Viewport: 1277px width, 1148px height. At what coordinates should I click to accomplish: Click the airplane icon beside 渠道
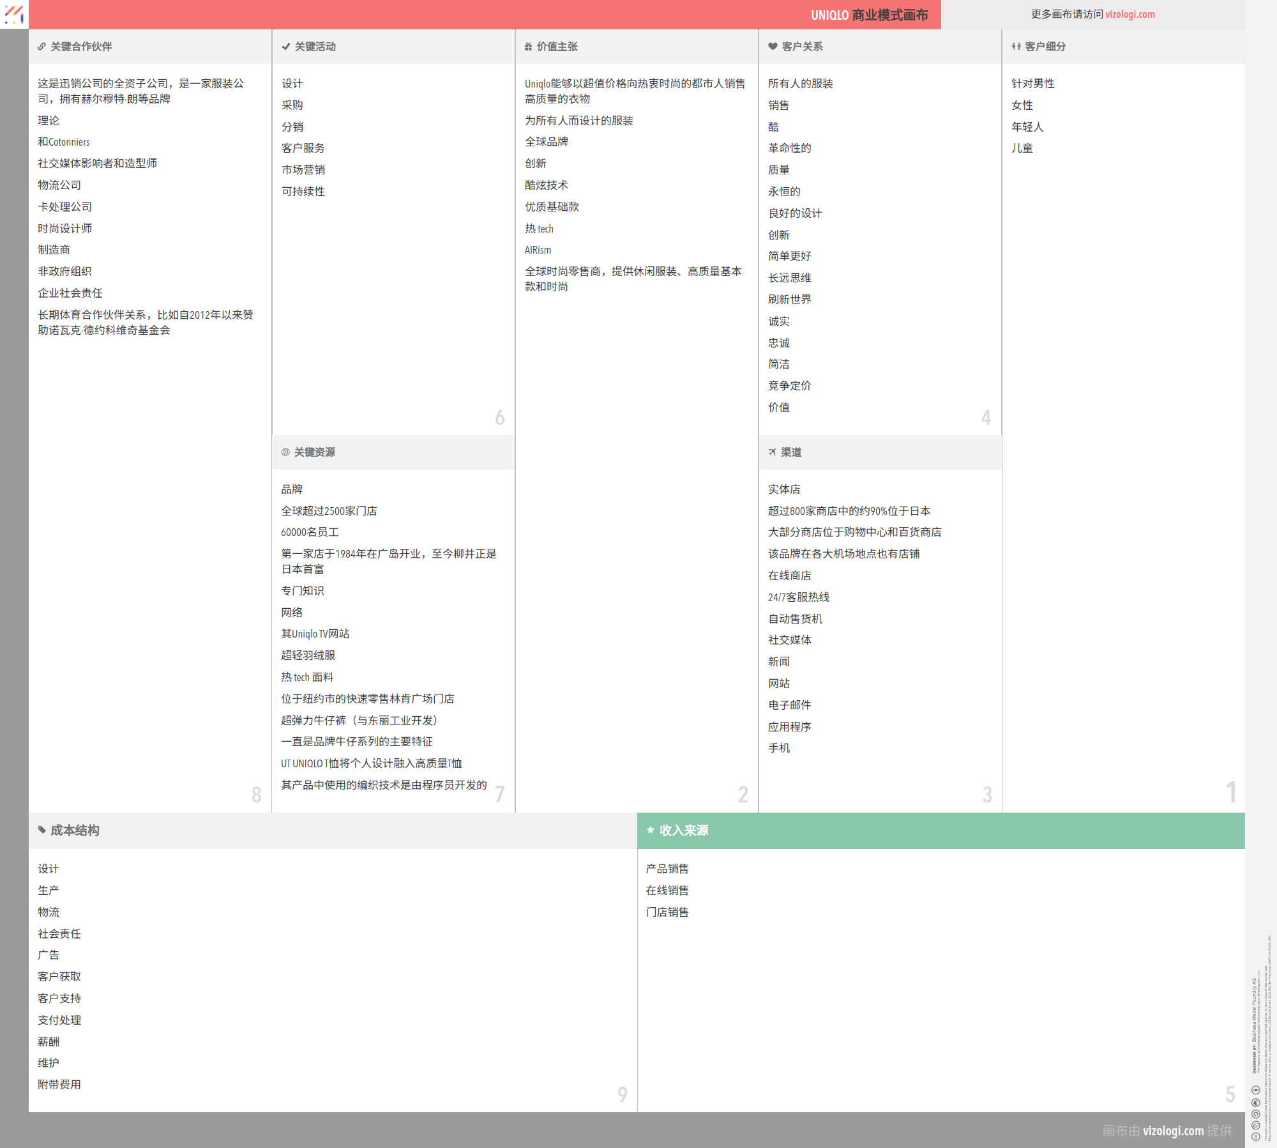(773, 452)
